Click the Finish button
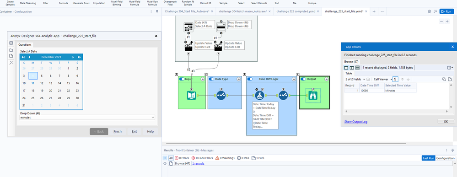 point(118,132)
